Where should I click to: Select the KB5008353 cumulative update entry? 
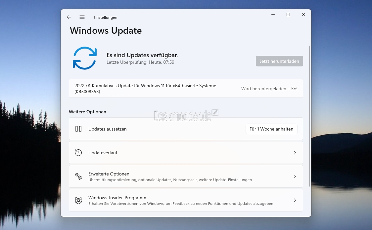(x=186, y=88)
